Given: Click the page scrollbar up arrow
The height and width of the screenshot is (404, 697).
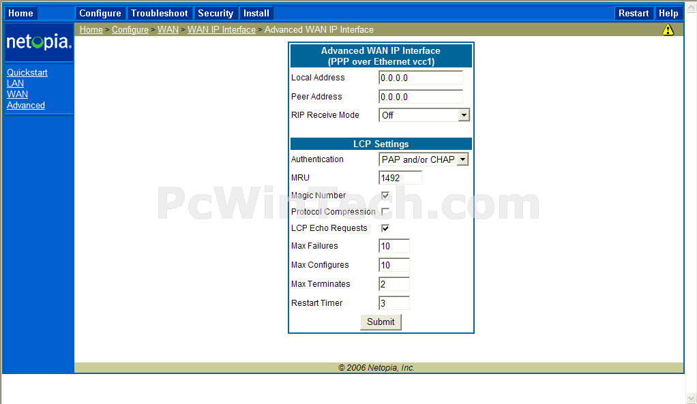Looking at the screenshot, I should [692, 7].
